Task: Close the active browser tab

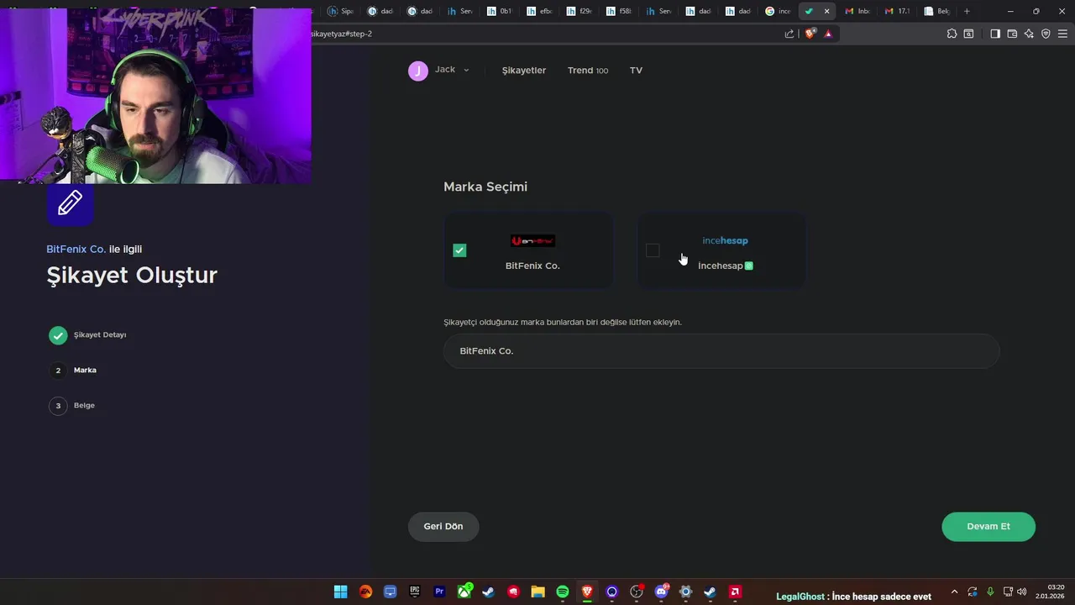Action: 826,11
